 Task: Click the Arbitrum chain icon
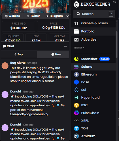coord(76,136)
